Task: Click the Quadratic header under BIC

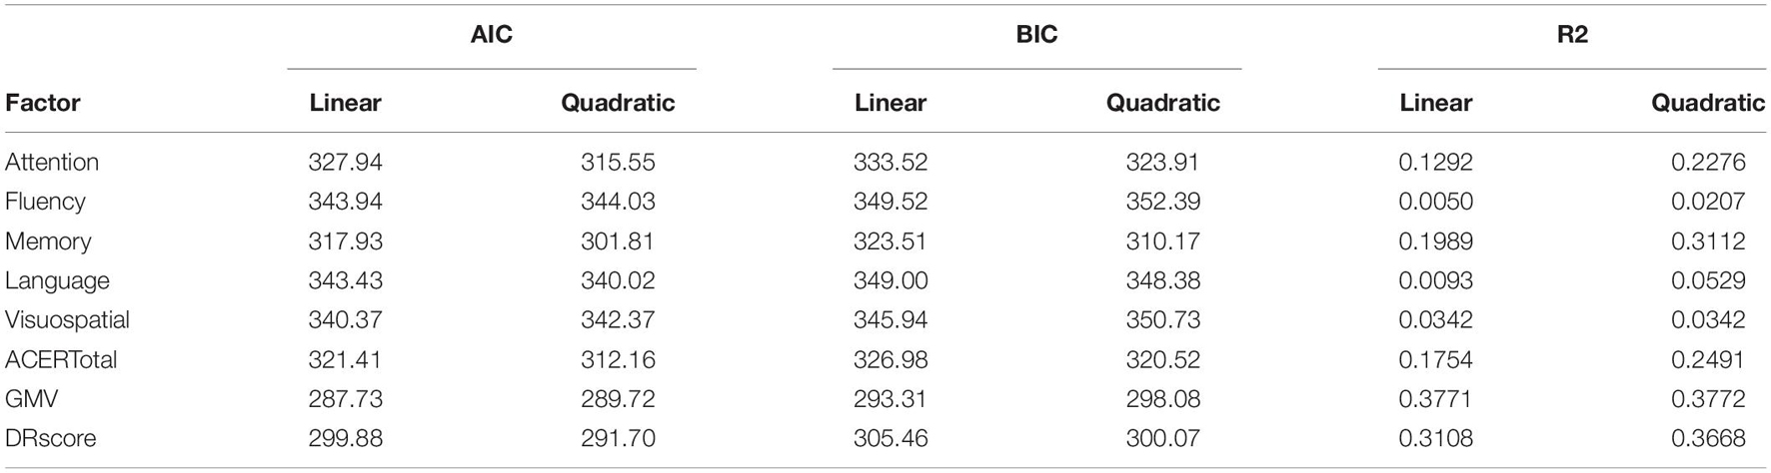Action: click(x=1162, y=103)
